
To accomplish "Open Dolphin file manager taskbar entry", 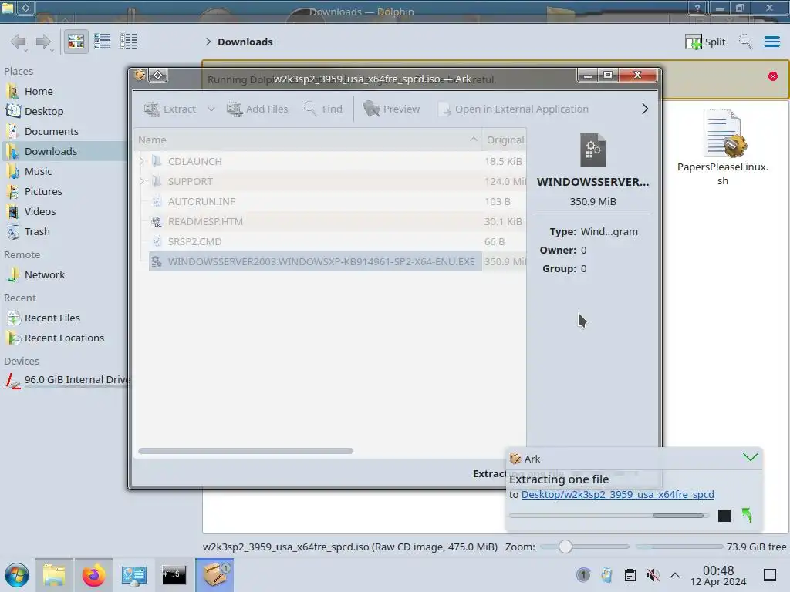I will (54, 575).
